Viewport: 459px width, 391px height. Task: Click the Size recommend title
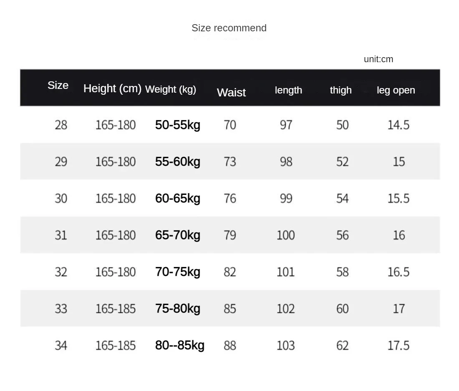(x=229, y=28)
